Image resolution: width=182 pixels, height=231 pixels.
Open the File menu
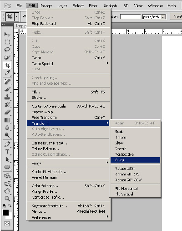point(20,6)
